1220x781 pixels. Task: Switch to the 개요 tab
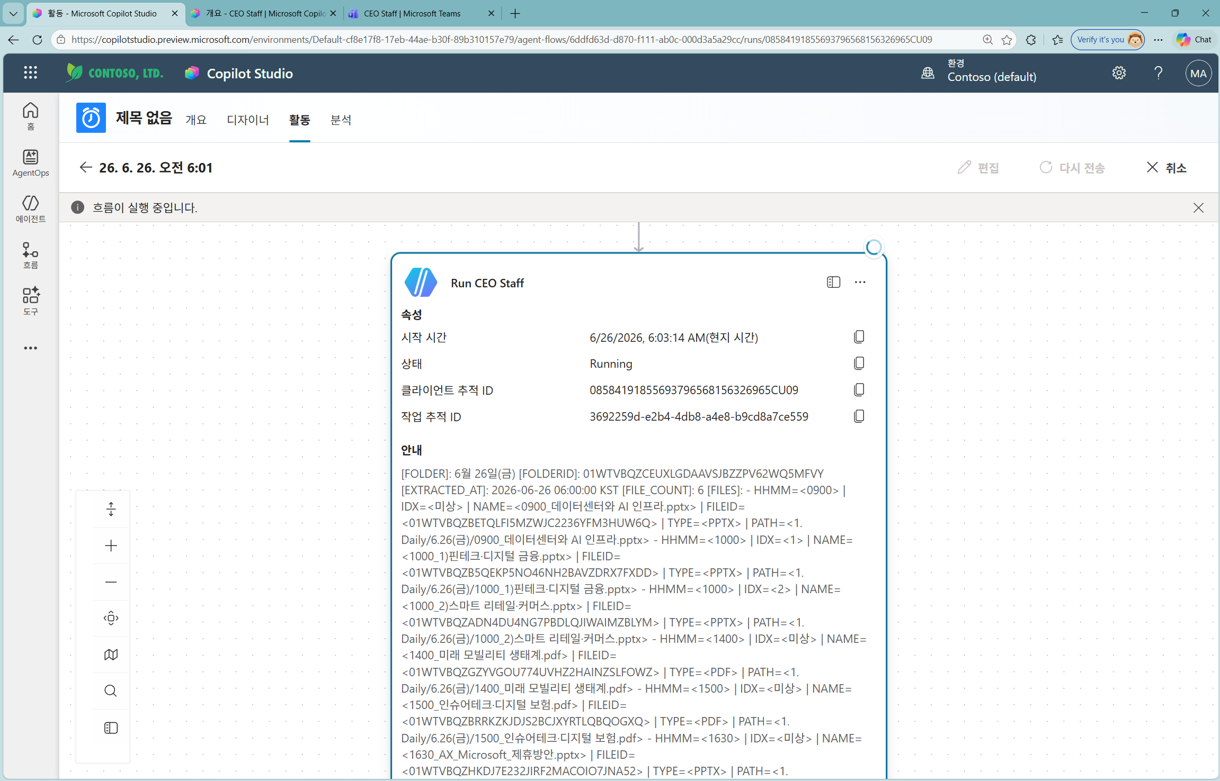point(196,120)
